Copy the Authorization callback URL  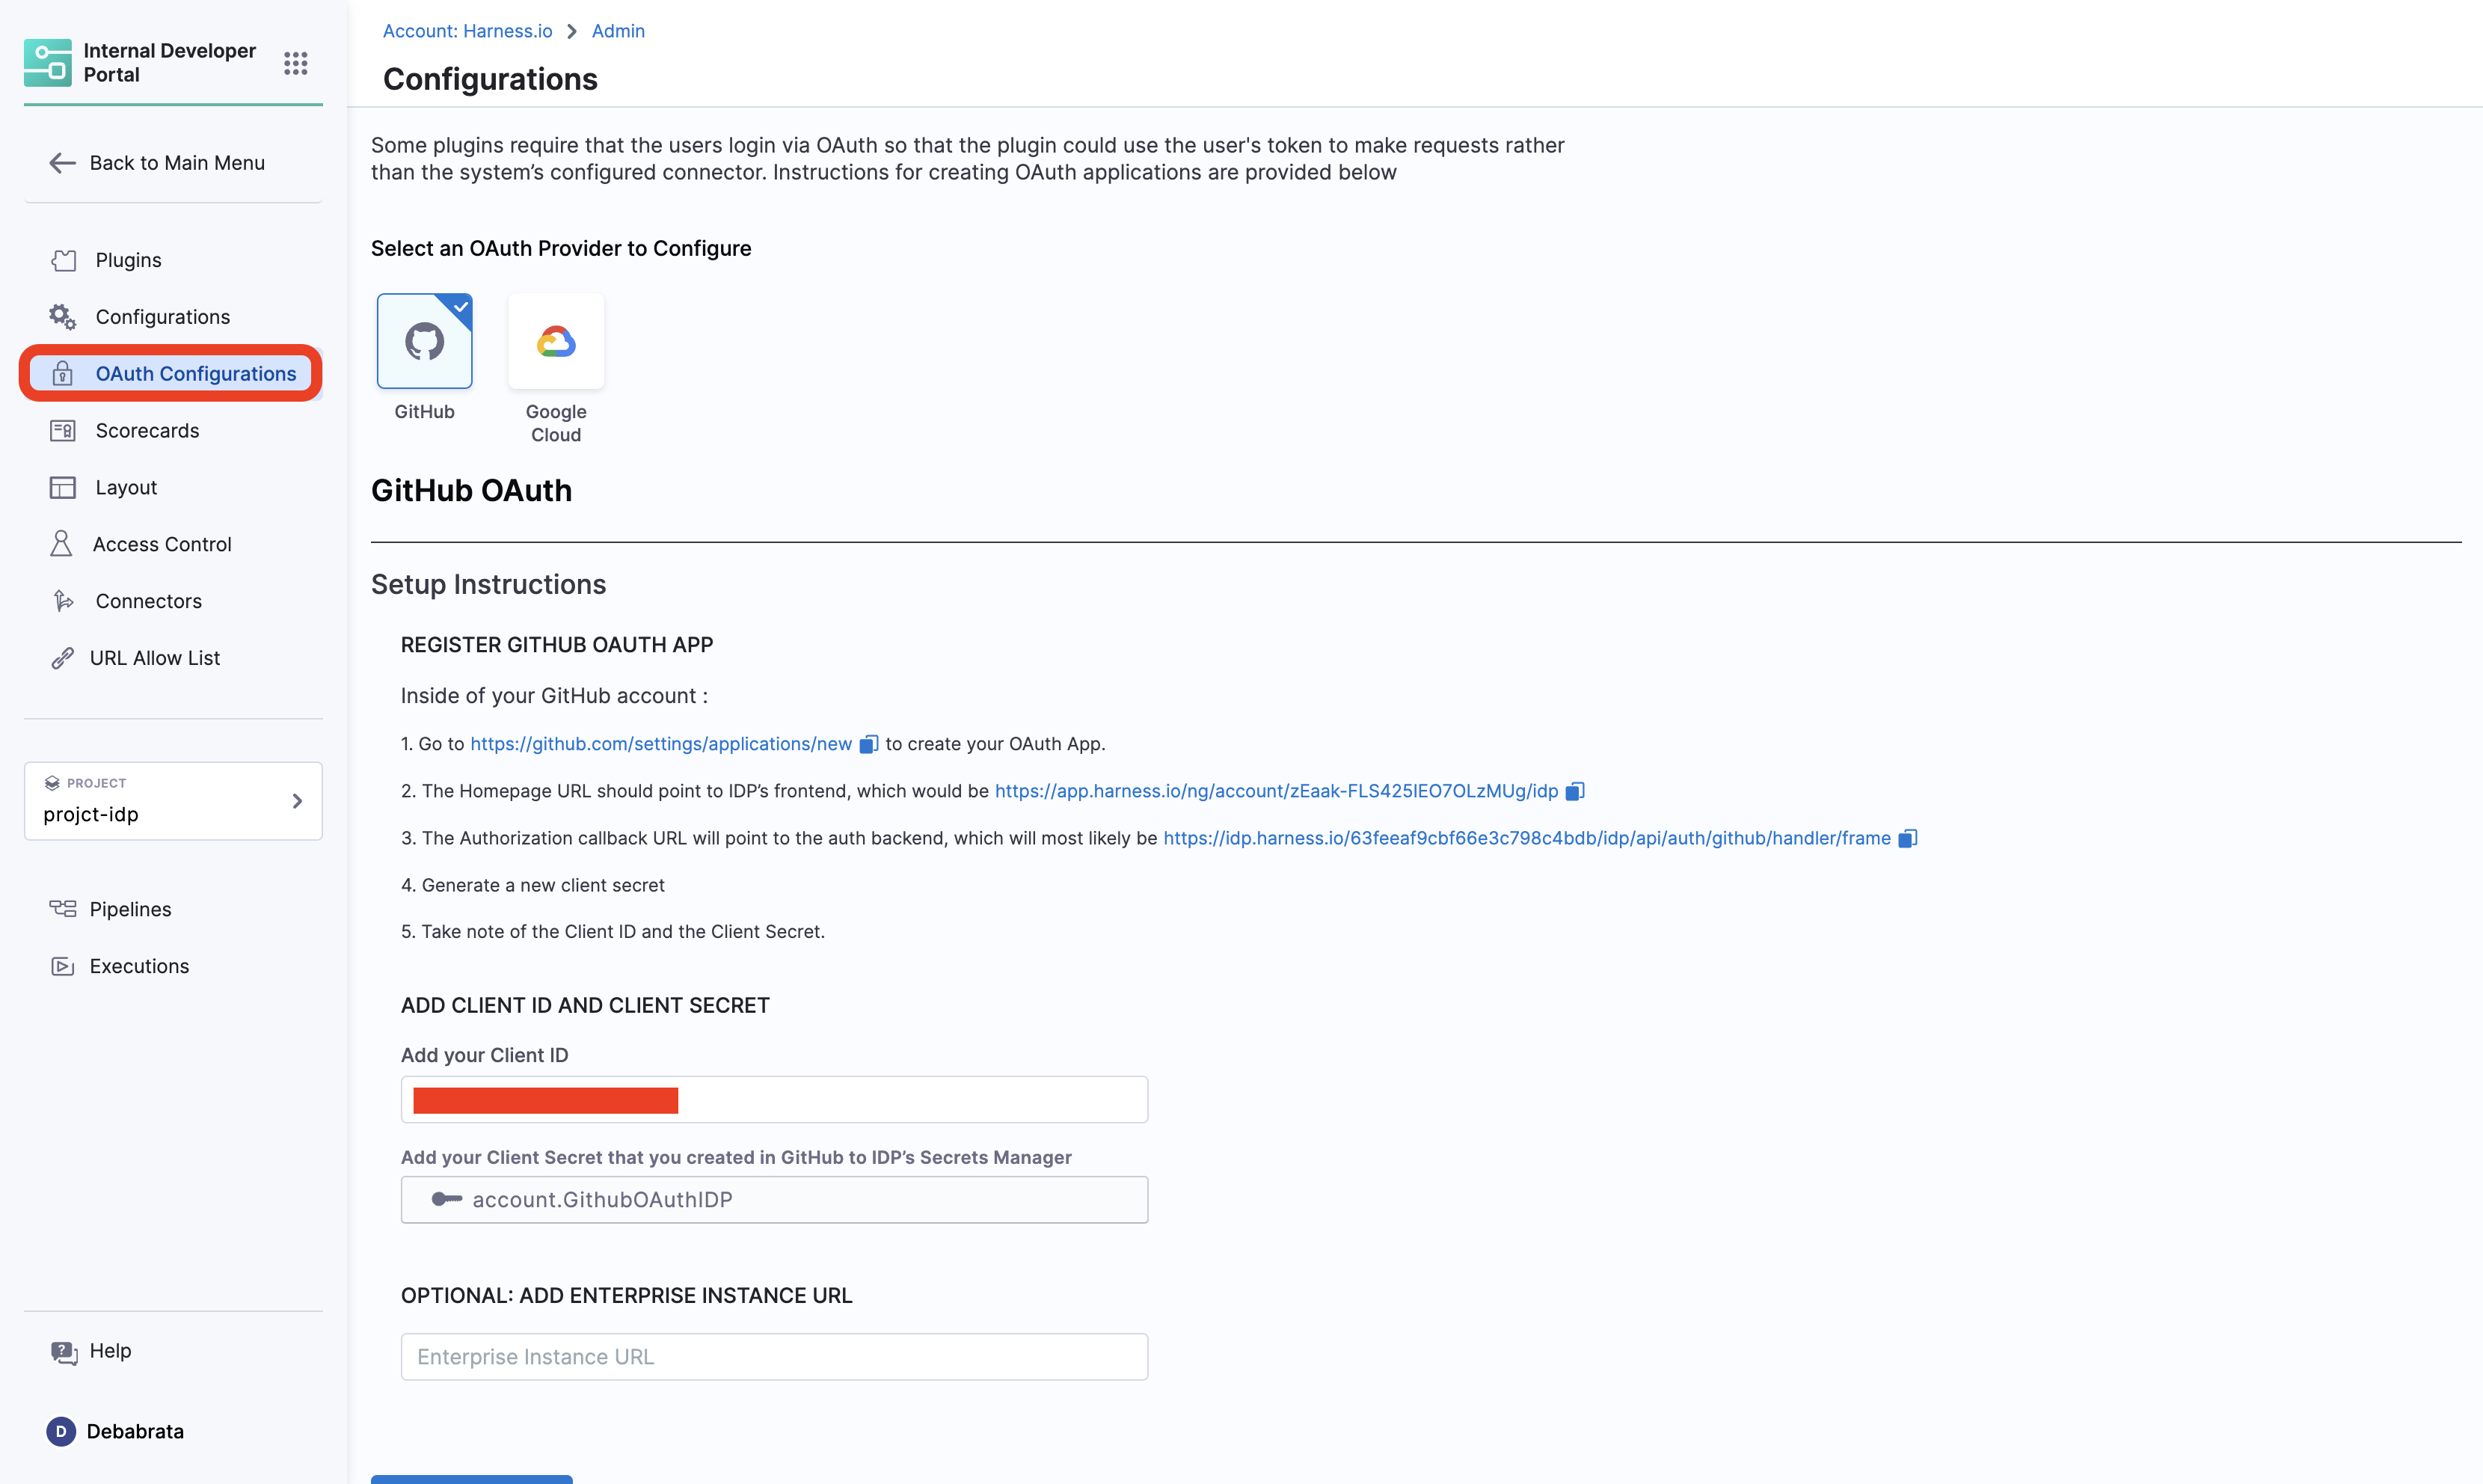pos(1907,838)
